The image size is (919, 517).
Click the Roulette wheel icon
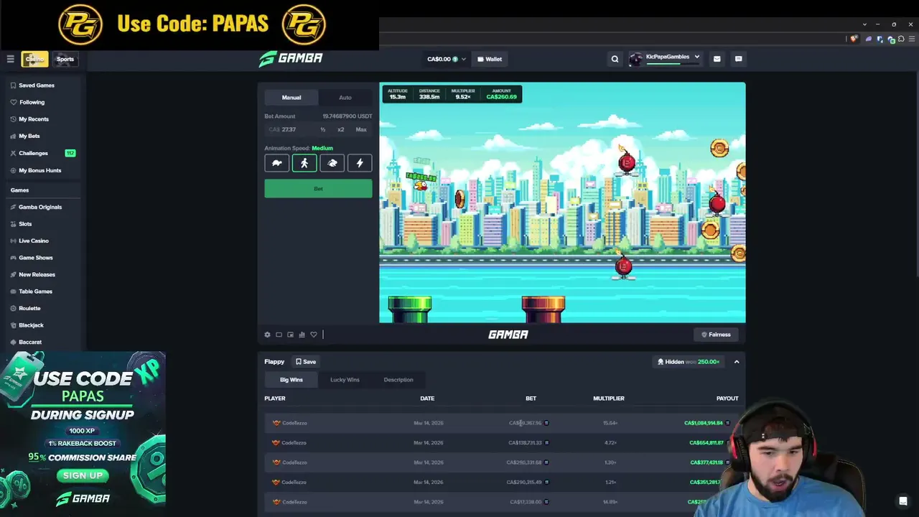[13, 308]
